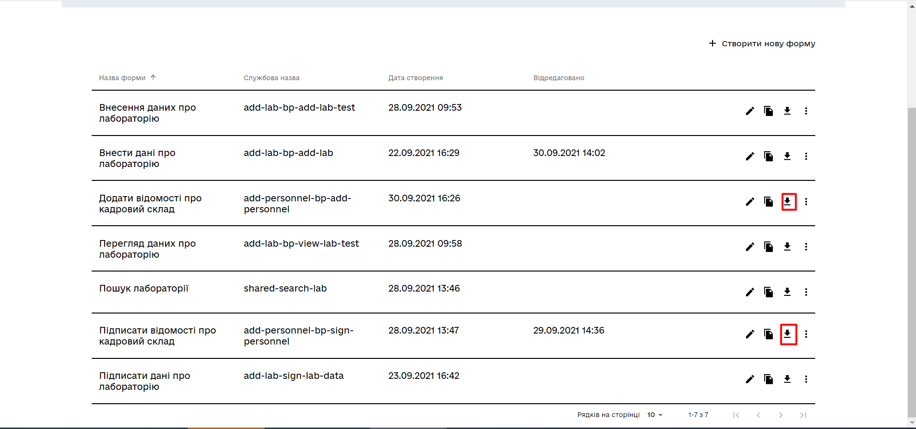Copy the shared-search-lab form

tap(768, 292)
